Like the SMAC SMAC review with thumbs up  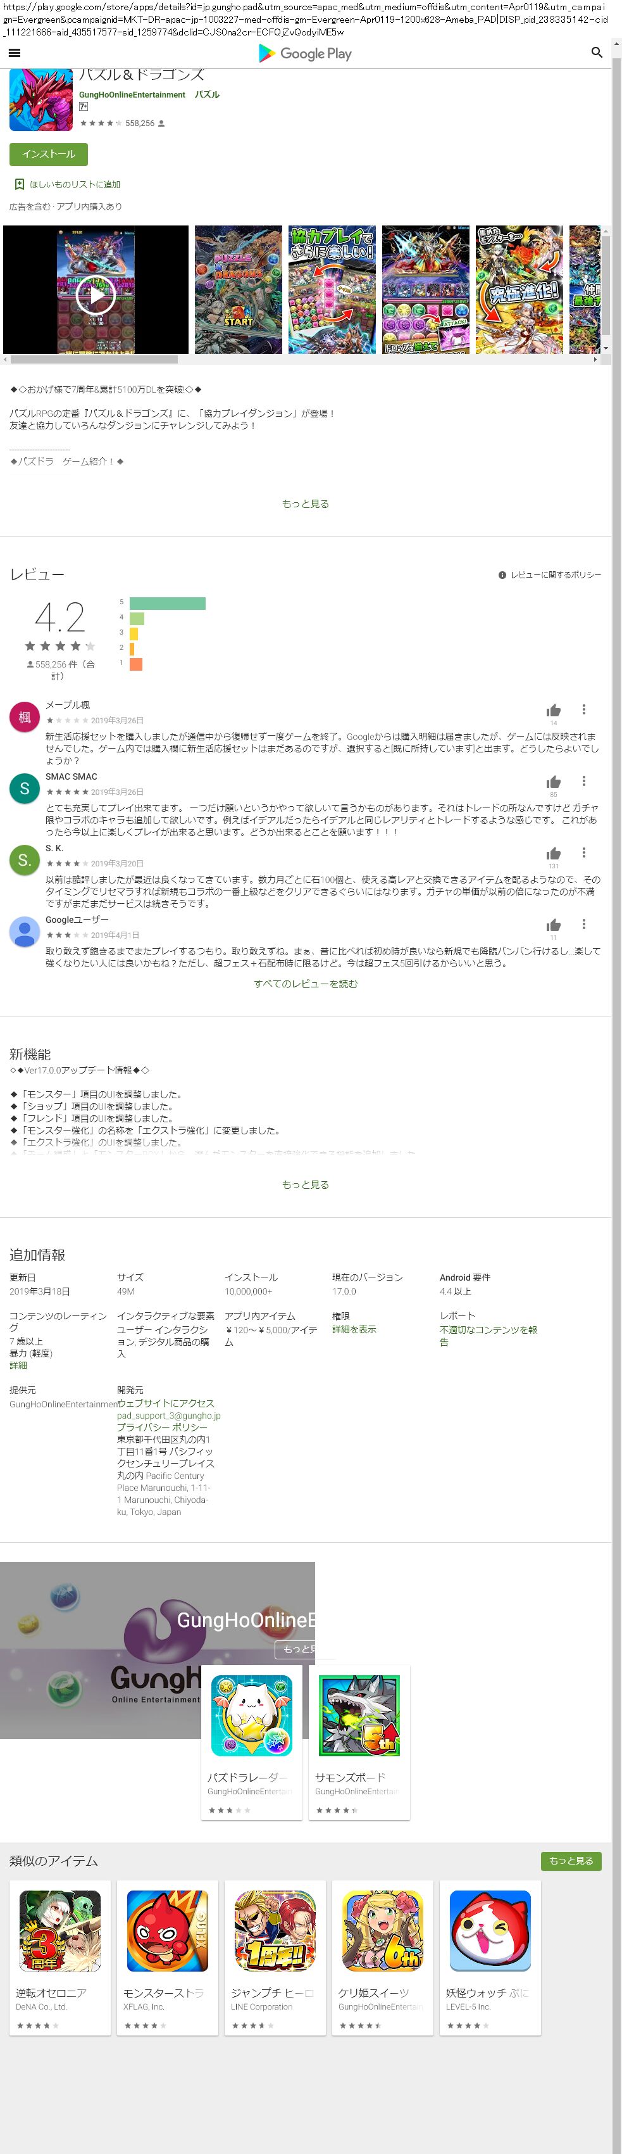(x=552, y=783)
